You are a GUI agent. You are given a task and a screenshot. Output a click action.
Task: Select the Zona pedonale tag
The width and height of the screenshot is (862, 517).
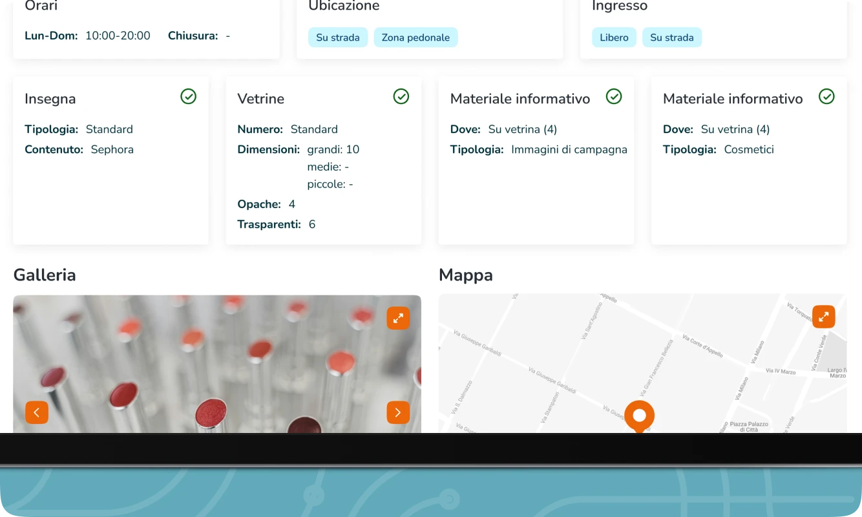415,37
